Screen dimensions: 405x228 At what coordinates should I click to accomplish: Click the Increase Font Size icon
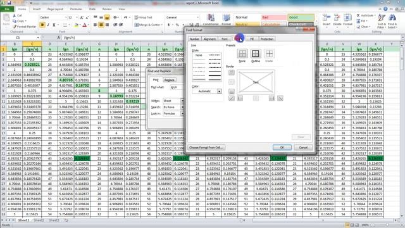click(82, 18)
